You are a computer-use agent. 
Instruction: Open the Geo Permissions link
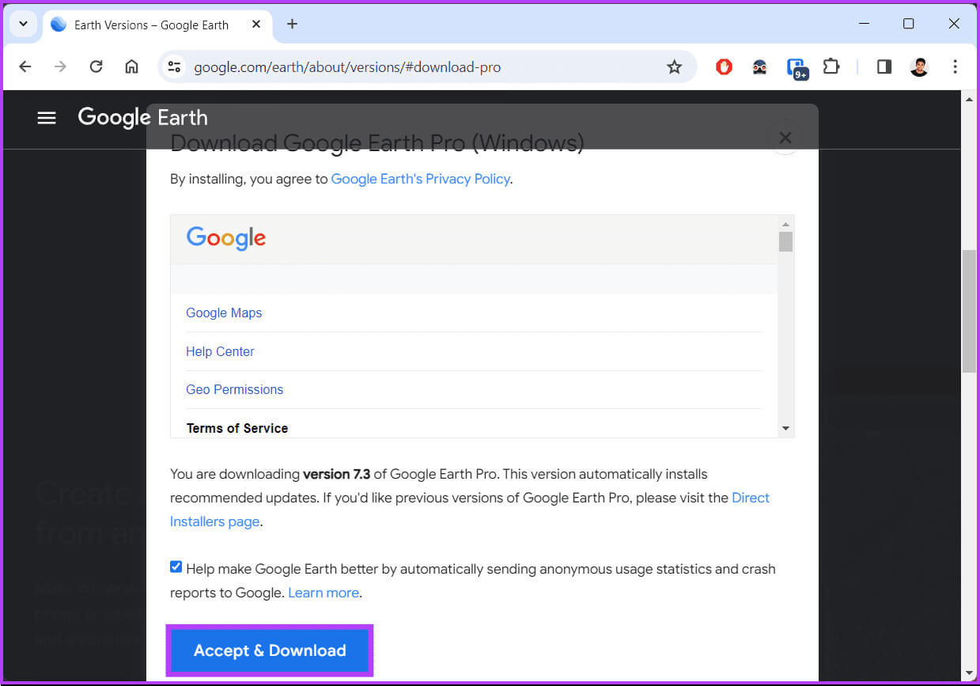tap(234, 389)
